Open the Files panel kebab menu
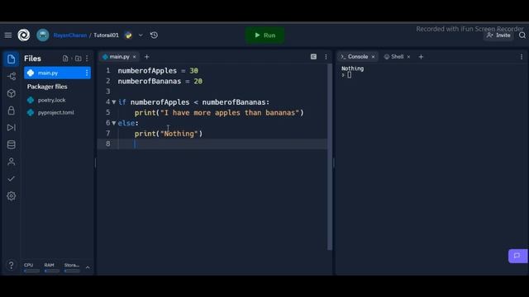This screenshot has height=297, width=529. tap(87, 59)
